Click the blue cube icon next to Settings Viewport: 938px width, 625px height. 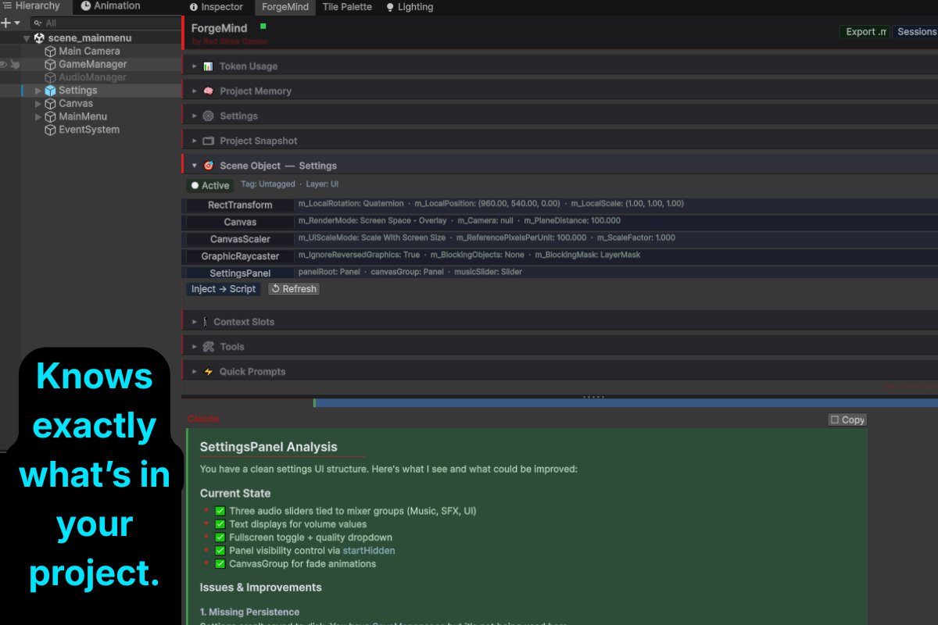pyautogui.click(x=50, y=91)
